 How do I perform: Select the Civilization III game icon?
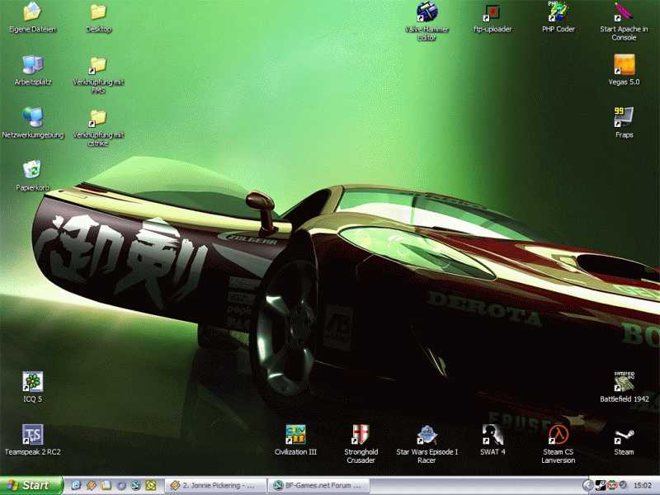(x=295, y=435)
